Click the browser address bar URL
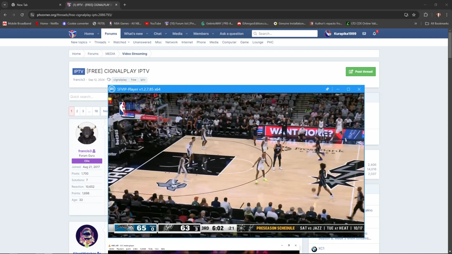This screenshot has width=452, height=254. click(x=75, y=15)
